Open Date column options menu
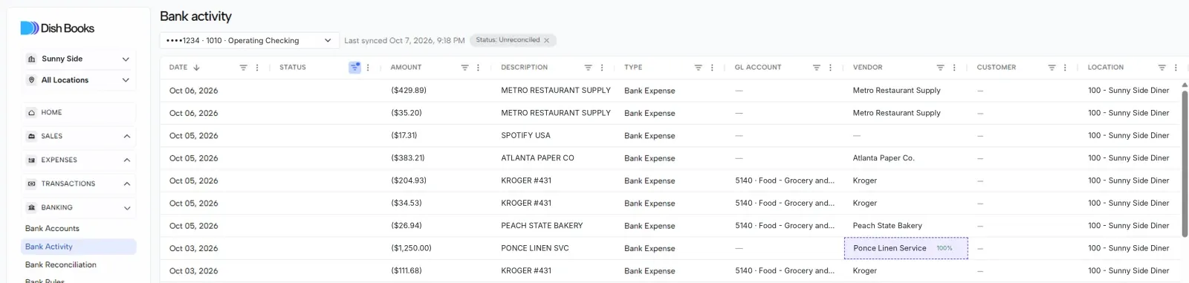Image resolution: width=1189 pixels, height=283 pixels. [257, 68]
